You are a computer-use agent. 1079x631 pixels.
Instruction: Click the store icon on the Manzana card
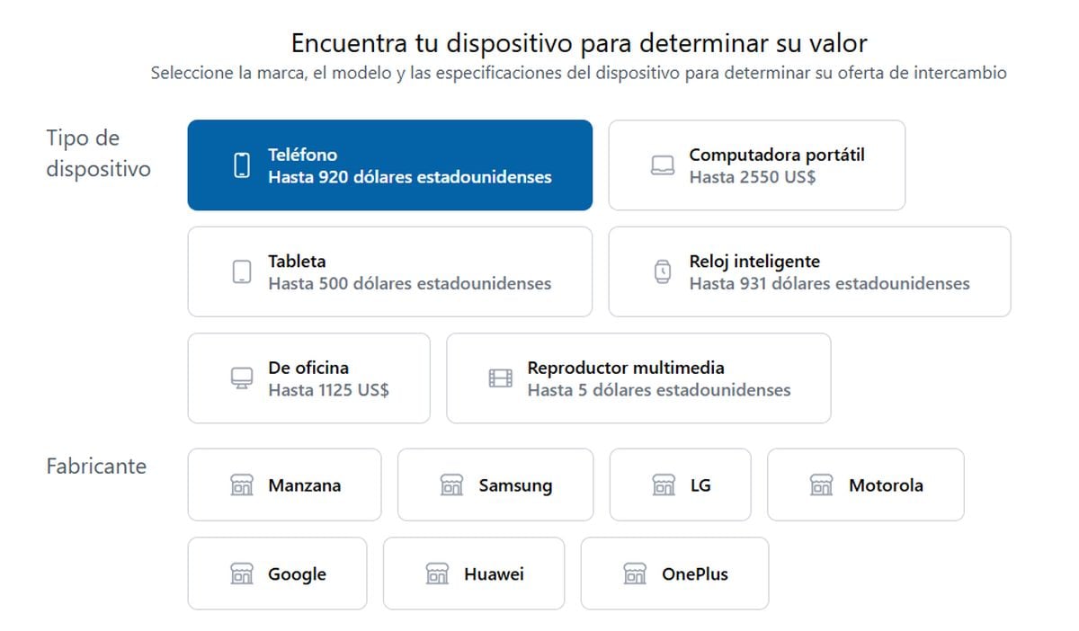[241, 484]
